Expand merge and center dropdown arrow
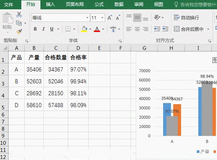Viewport: 217px width, 160px height. pyautogui.click(x=208, y=29)
